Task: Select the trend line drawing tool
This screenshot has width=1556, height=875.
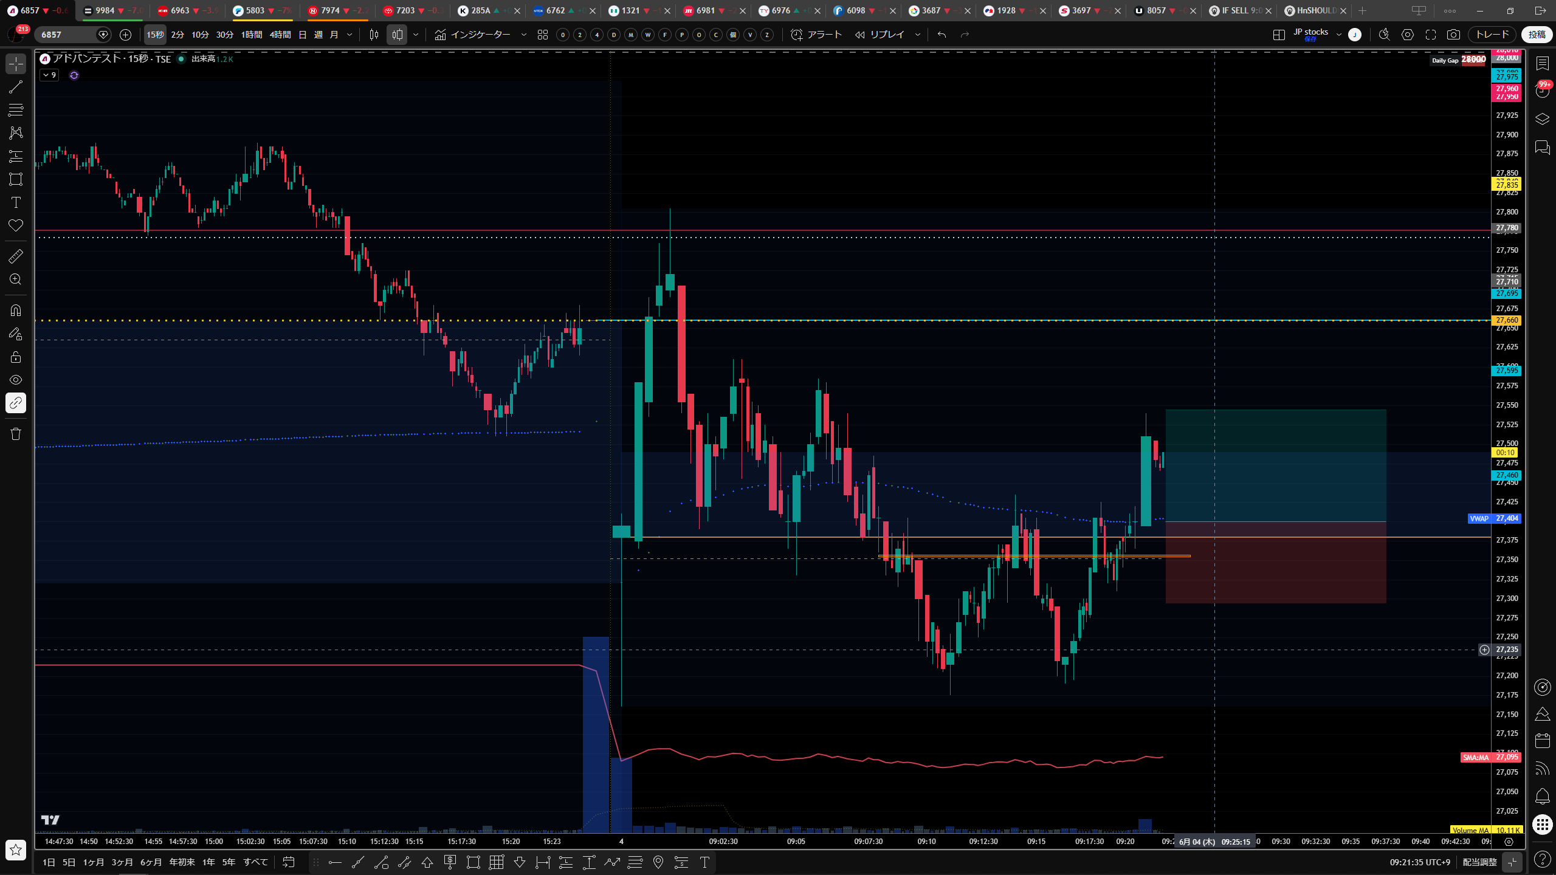Action: pyautogui.click(x=16, y=87)
